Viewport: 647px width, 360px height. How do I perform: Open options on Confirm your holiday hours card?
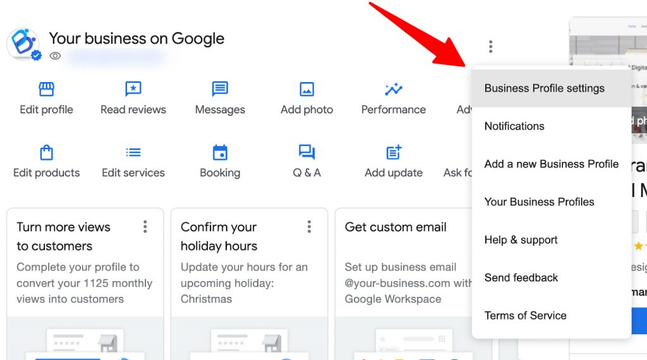(309, 226)
